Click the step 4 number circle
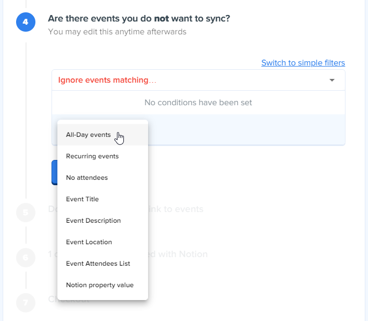The image size is (368, 321). pyautogui.click(x=26, y=22)
